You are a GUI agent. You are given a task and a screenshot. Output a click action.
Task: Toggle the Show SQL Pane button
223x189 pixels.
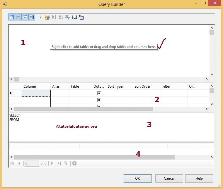(x=25, y=17)
